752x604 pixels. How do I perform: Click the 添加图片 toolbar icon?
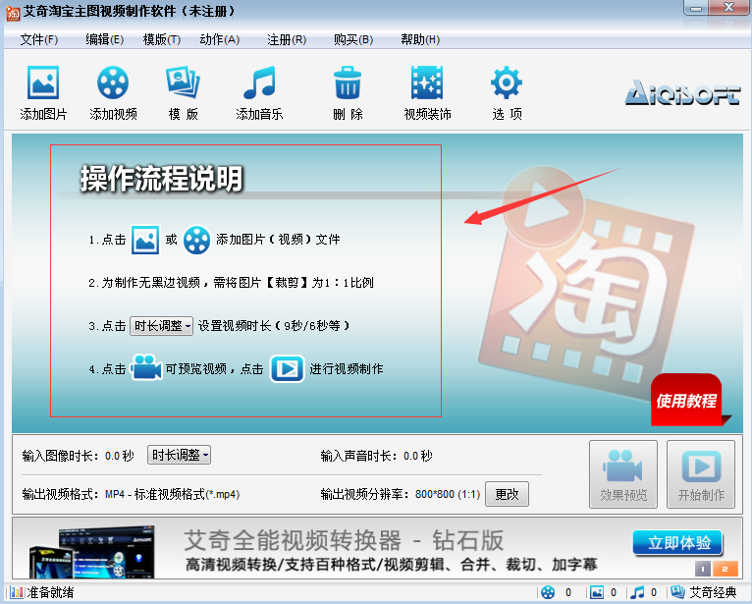point(43,82)
